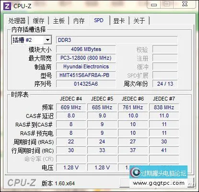Click the empty 缓冲 field

pyautogui.click(x=165, y=66)
